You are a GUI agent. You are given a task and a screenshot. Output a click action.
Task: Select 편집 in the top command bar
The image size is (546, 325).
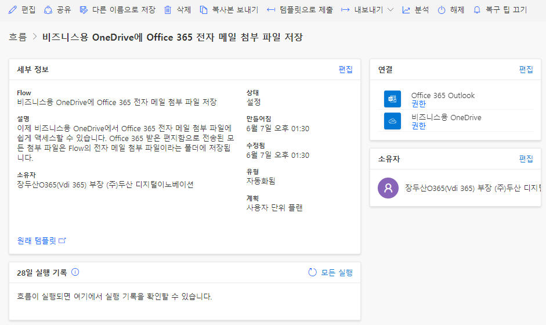click(28, 10)
